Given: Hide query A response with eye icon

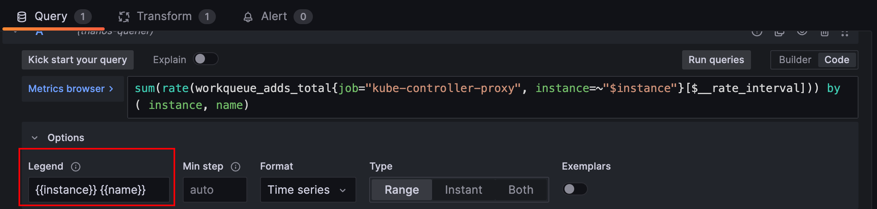Looking at the screenshot, I should click(x=802, y=33).
